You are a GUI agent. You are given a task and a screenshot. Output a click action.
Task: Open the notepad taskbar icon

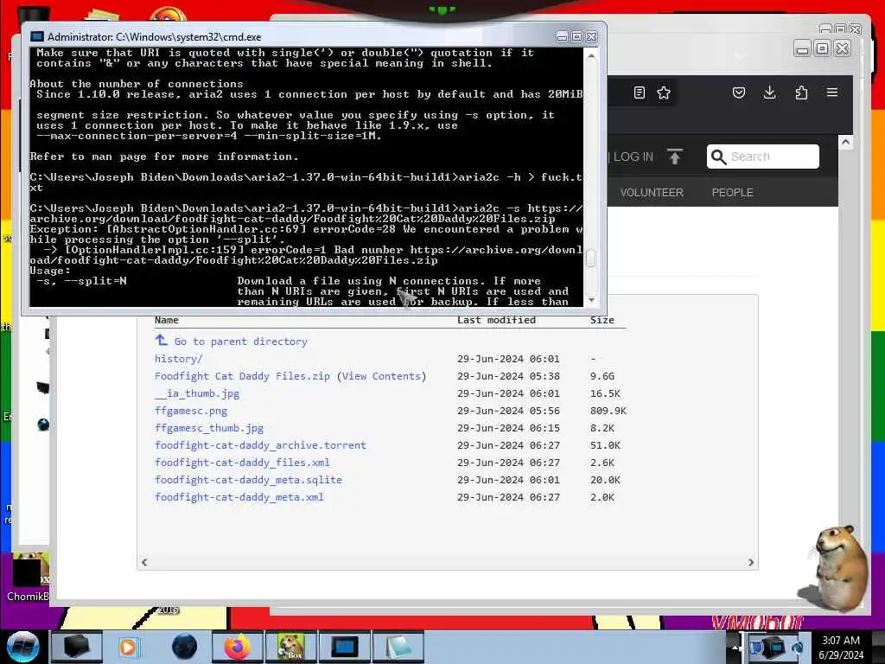(398, 647)
